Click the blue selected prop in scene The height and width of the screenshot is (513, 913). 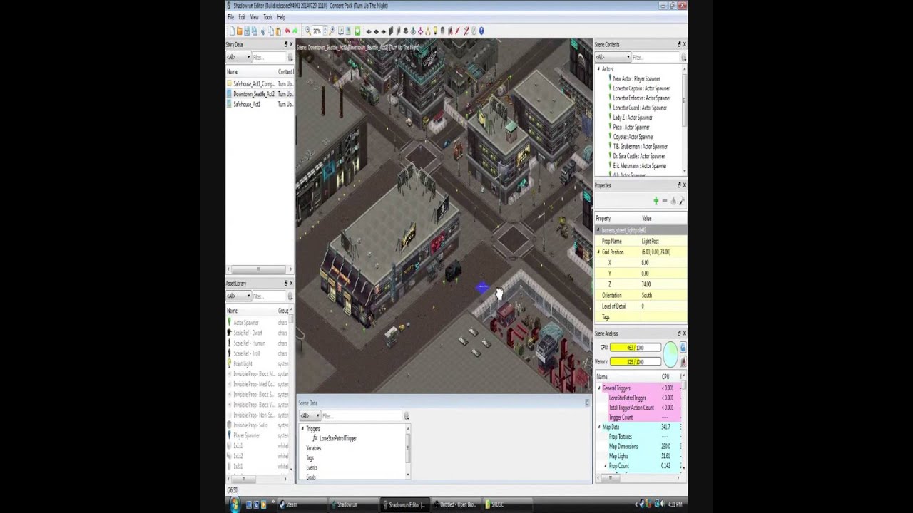[x=483, y=287]
